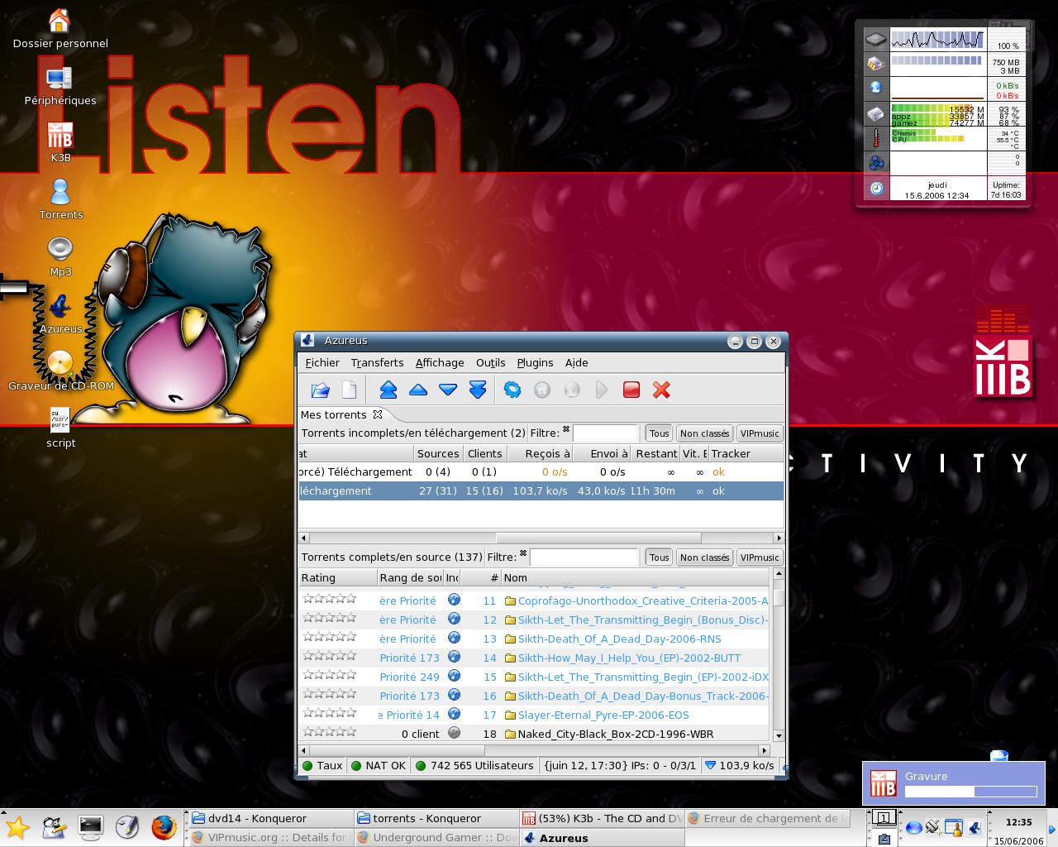Click the blank document icon in Azureus toolbar
Viewport: 1058px width, 847px height.
point(350,390)
